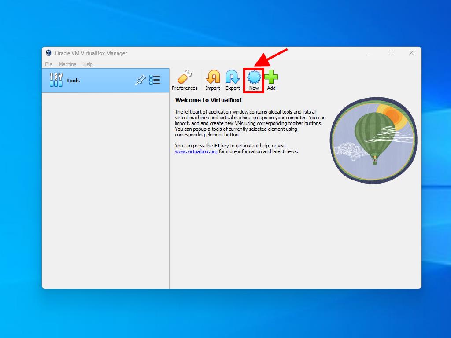Select the Tools entry in the sidebar
This screenshot has width=451, height=338.
73,81
